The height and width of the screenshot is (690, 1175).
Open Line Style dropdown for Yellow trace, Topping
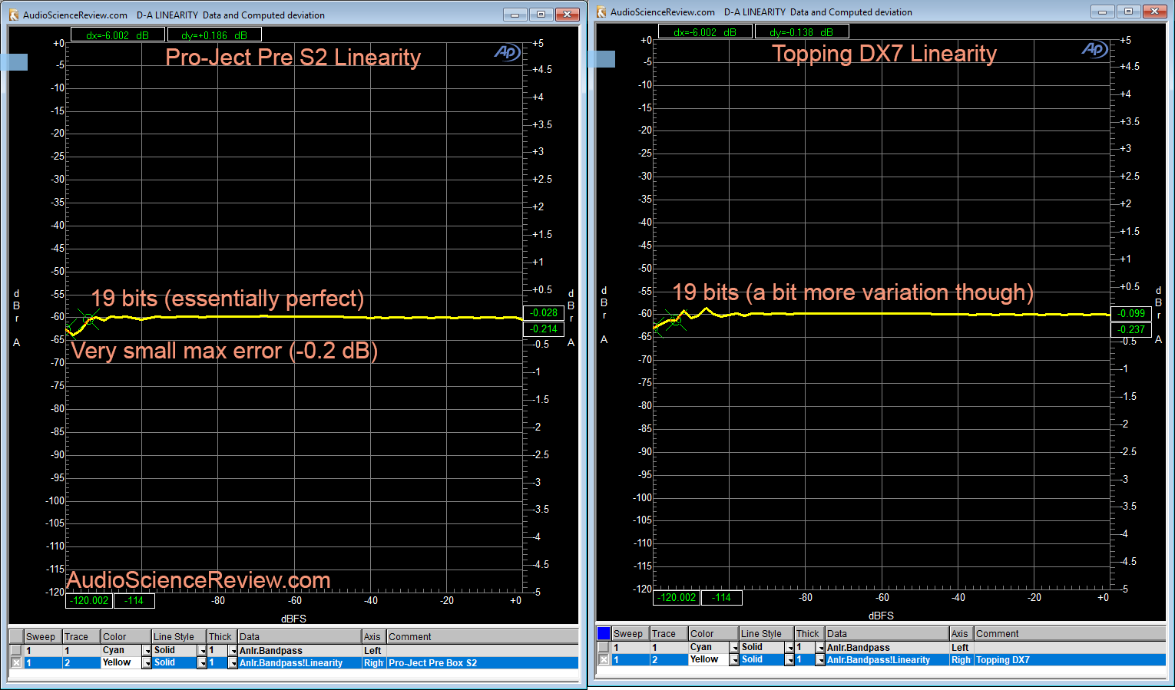point(789,660)
